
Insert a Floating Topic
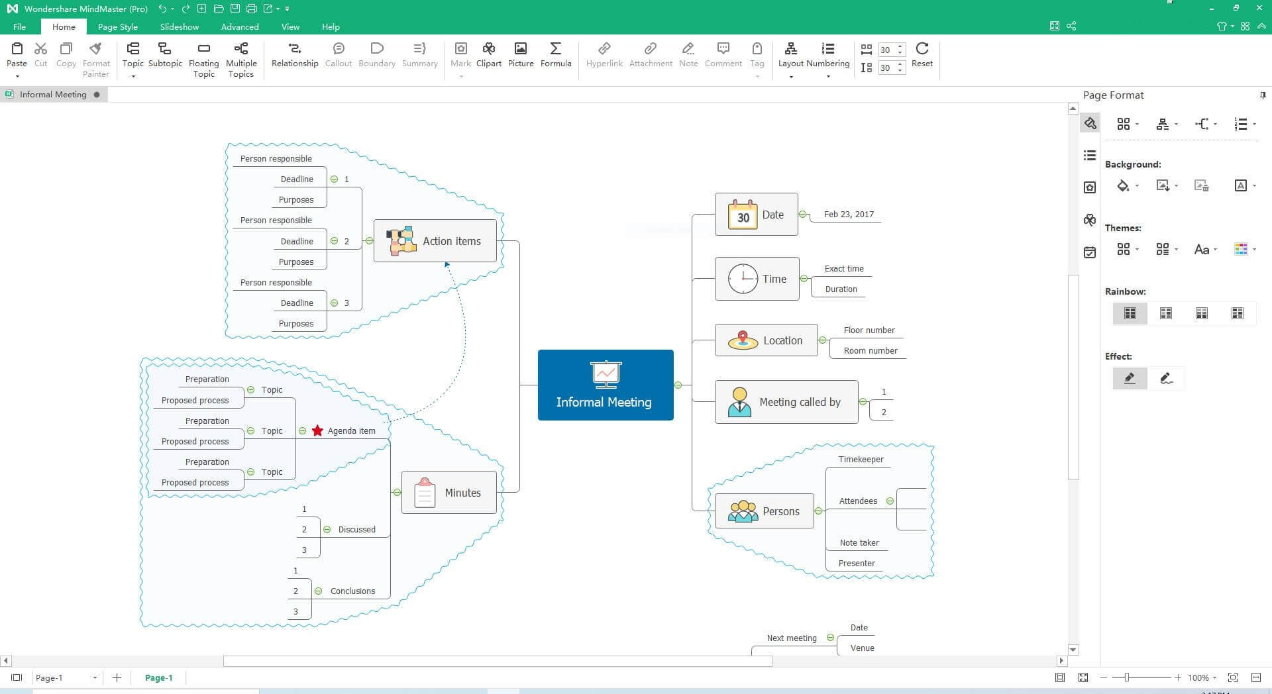[203, 49]
